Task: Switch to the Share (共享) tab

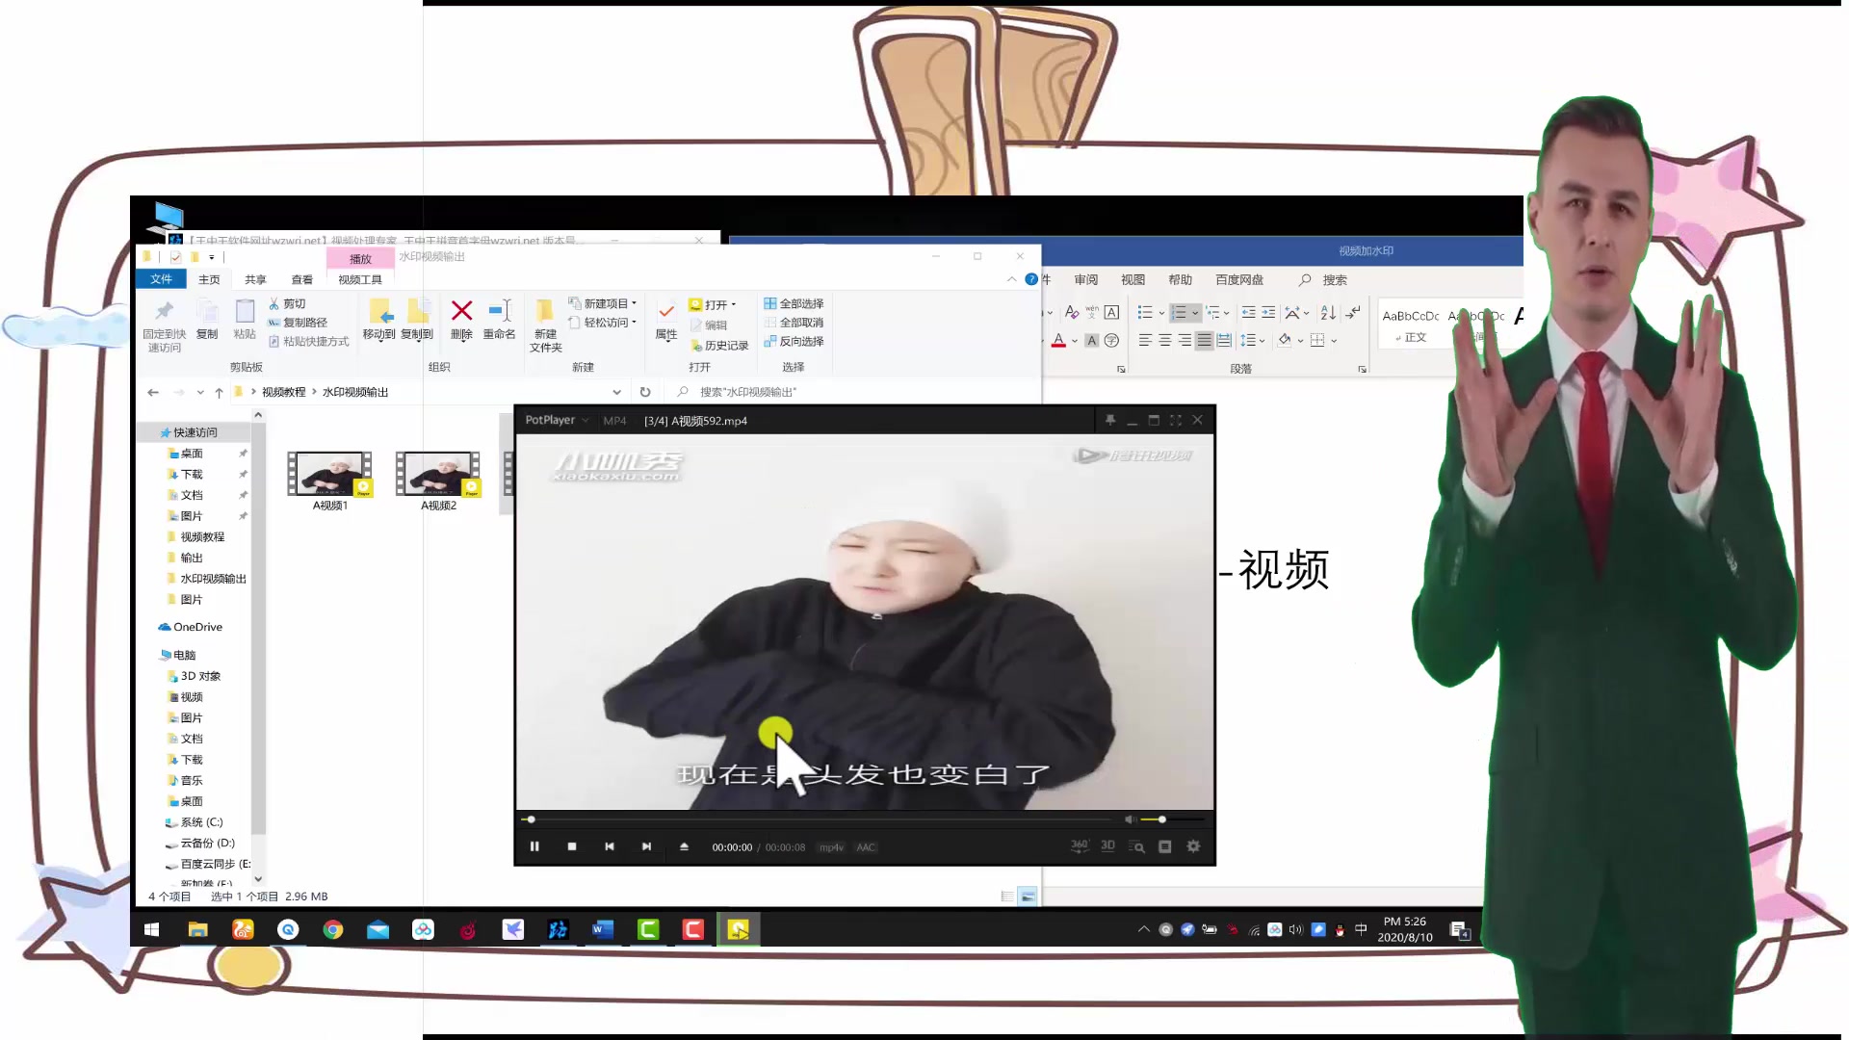Action: pyautogui.click(x=255, y=279)
